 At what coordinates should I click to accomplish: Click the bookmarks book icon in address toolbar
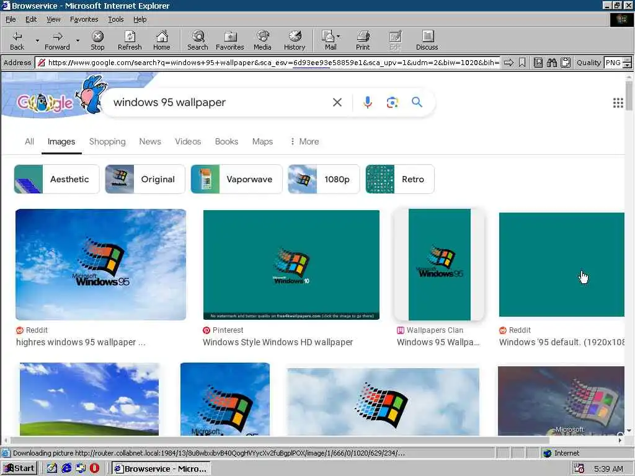pos(538,63)
